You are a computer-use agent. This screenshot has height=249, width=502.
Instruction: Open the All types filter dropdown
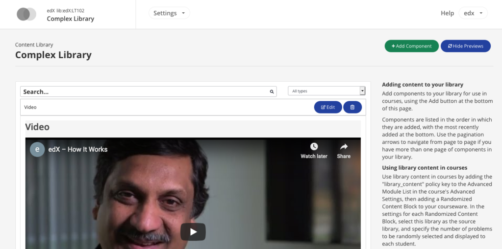coord(326,91)
